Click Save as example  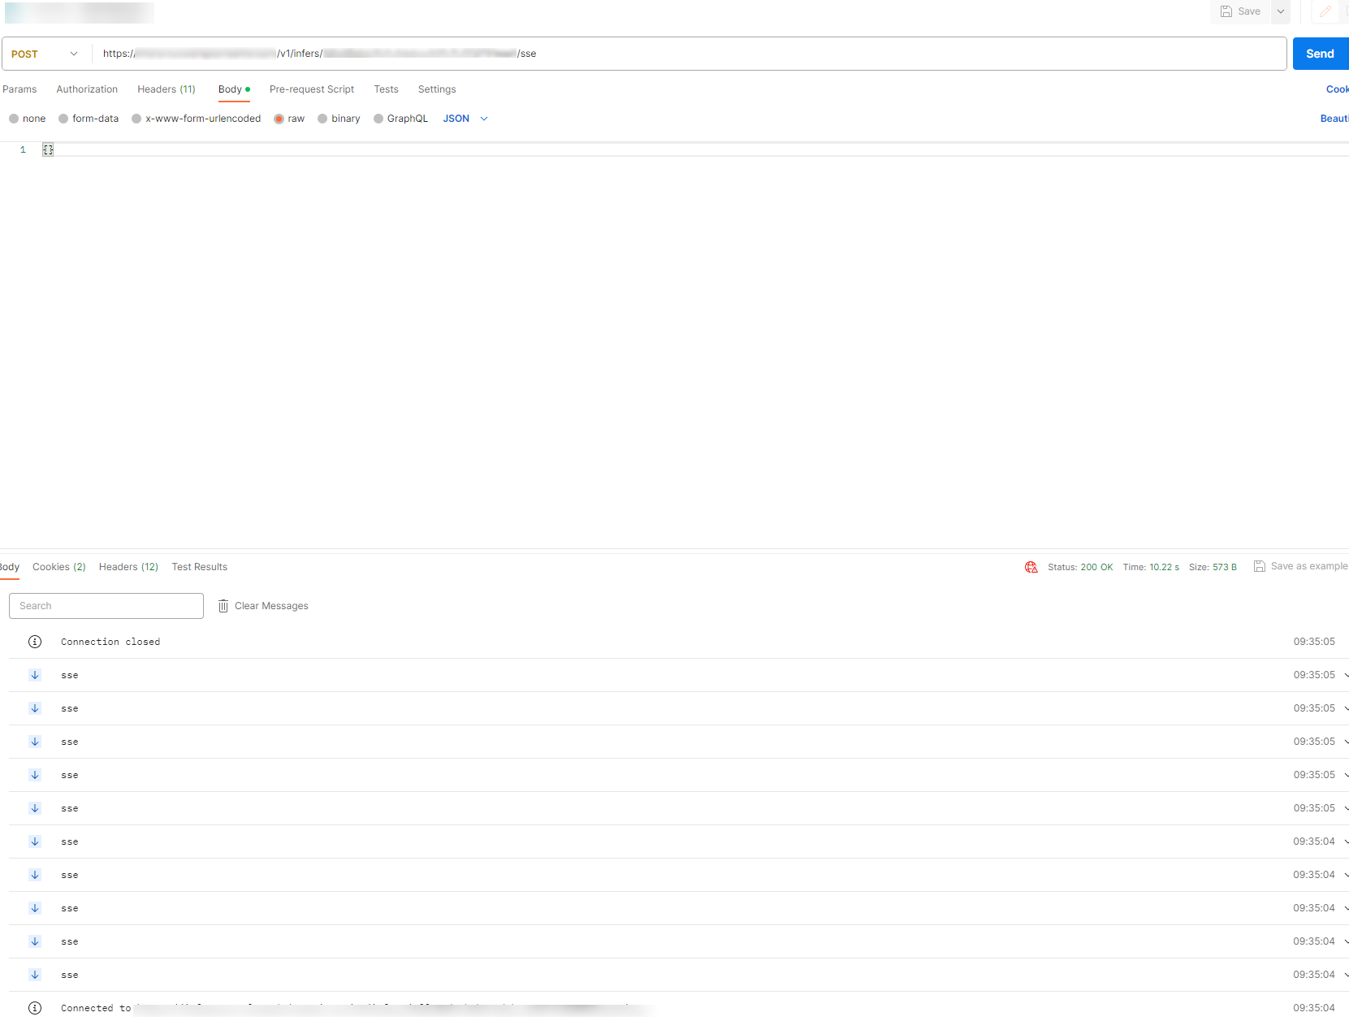[x=1300, y=566]
